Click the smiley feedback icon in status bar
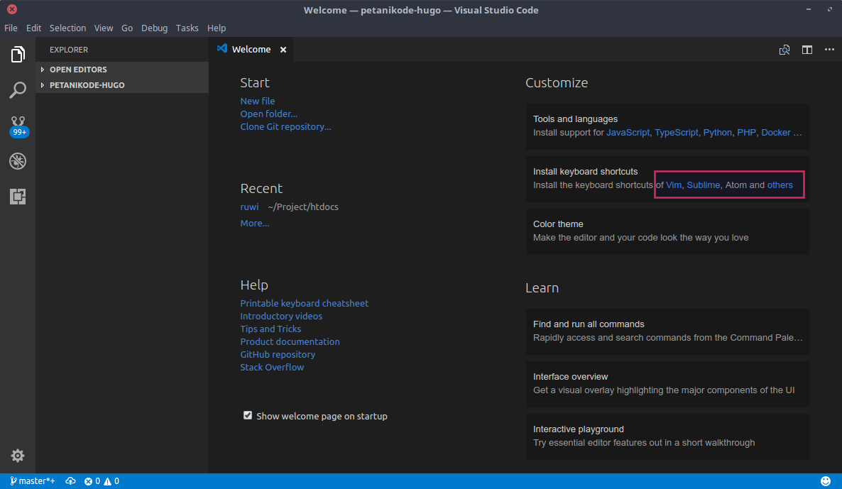 (826, 481)
